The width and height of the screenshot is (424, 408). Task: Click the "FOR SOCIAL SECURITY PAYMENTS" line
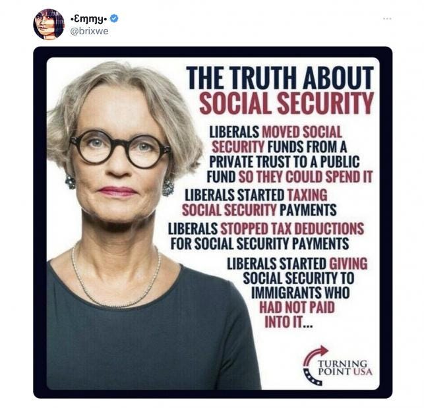click(x=260, y=244)
